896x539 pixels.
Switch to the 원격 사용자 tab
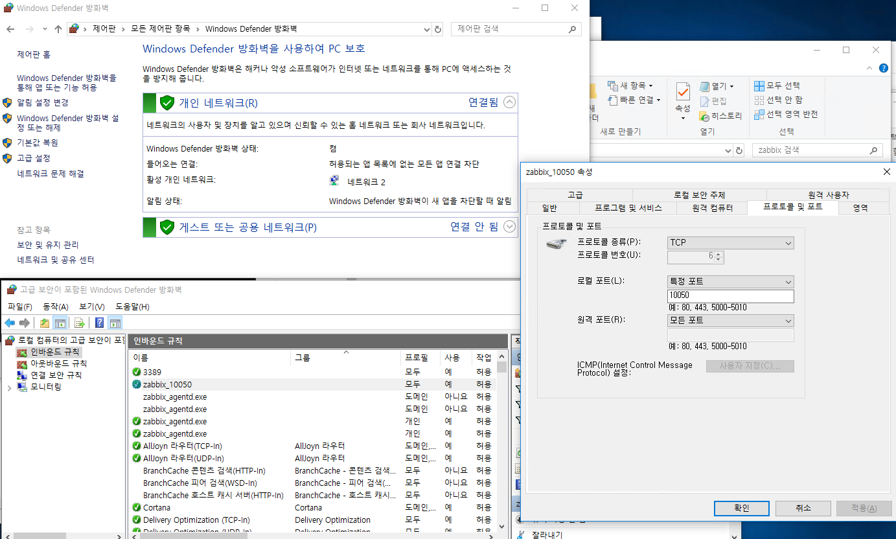(x=828, y=195)
